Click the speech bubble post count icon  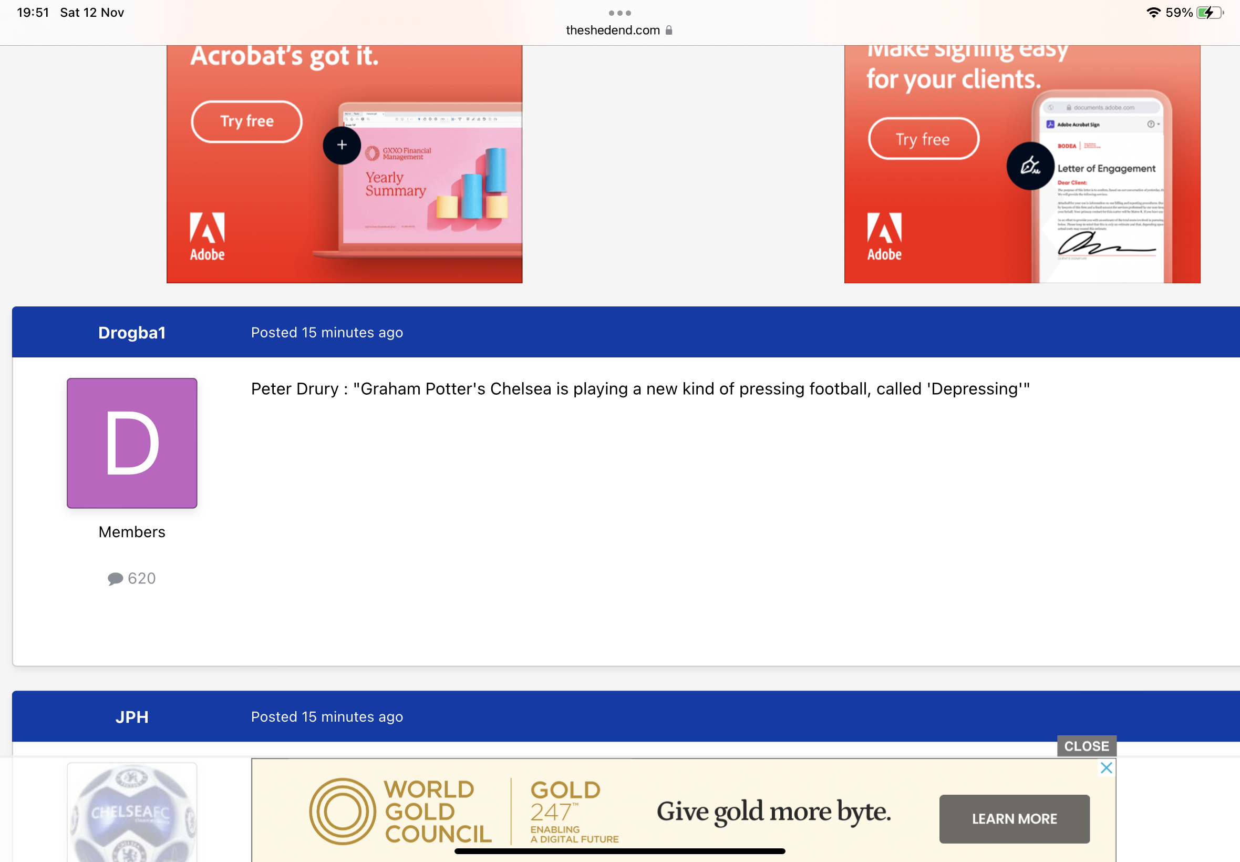[115, 579]
